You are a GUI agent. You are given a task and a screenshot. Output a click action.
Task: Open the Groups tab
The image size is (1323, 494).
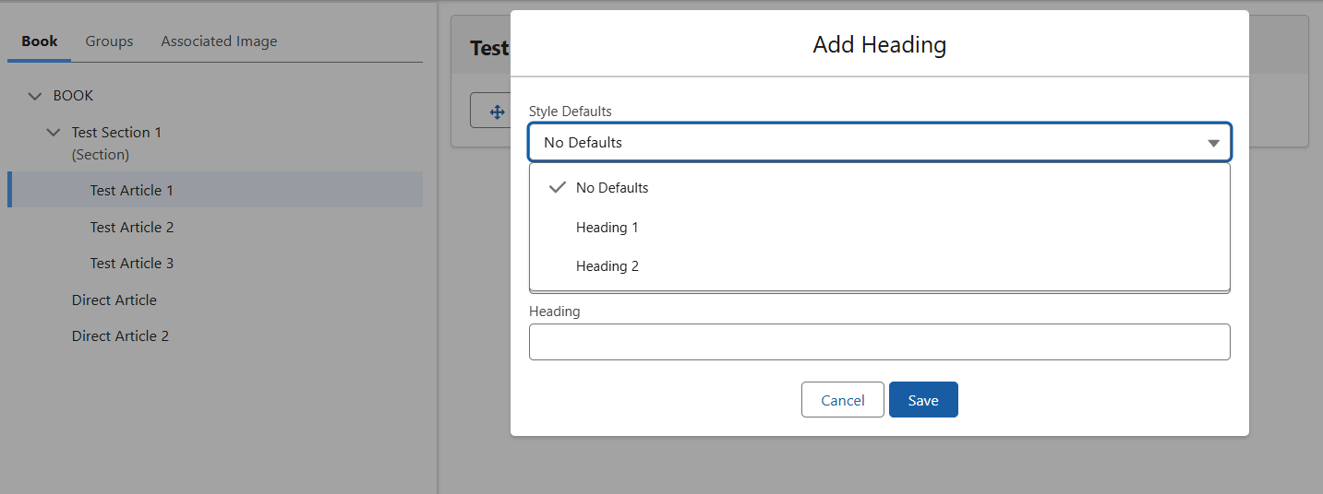click(109, 41)
